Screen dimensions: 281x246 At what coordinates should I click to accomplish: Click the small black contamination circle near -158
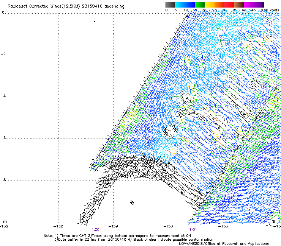click(x=132, y=203)
